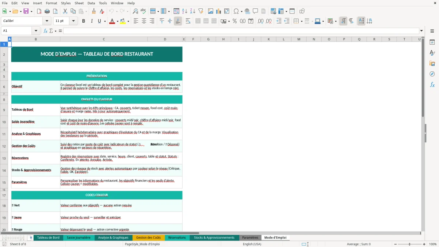Open Font Color dropdown arrow
439x247 pixels.
coord(117,21)
